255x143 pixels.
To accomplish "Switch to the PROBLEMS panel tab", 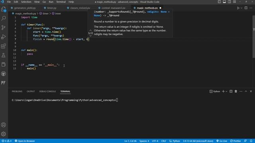I will [x=17, y=91].
